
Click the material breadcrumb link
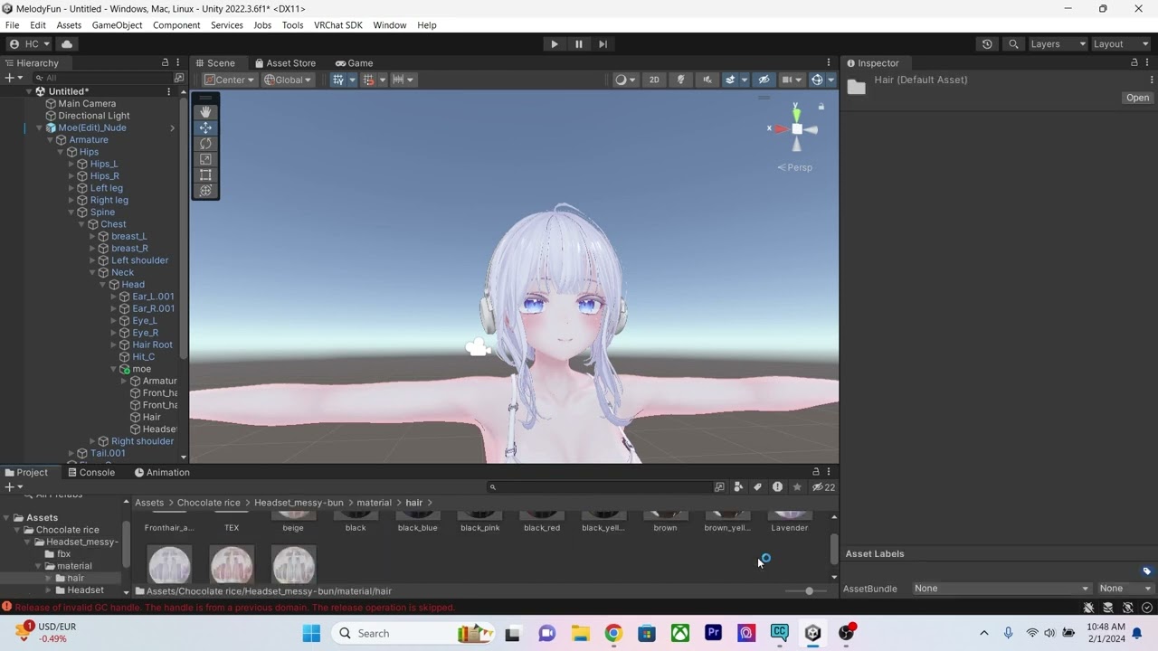(374, 502)
